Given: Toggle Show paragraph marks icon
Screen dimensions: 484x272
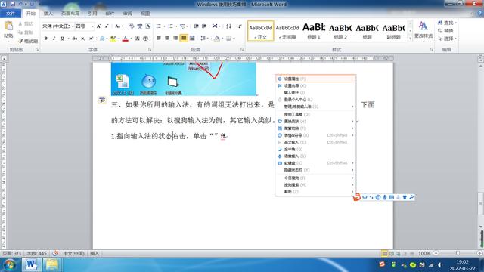Looking at the screenshot, I should pos(240,26).
